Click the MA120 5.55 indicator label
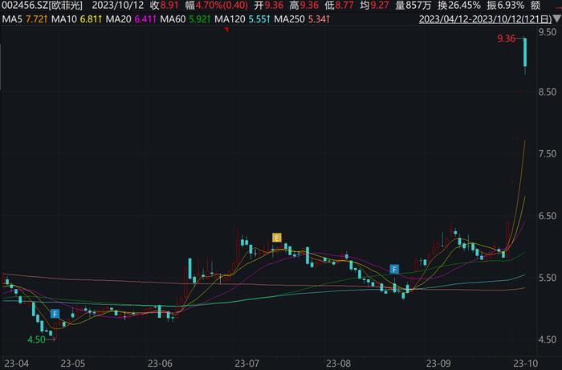Screen dimensions: 562x370 coord(242,19)
